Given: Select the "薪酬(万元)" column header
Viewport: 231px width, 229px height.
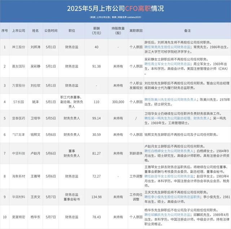Looking at the screenshot, I should click(x=96, y=30).
